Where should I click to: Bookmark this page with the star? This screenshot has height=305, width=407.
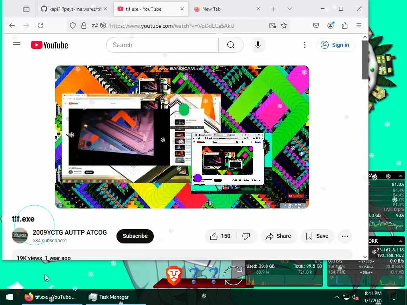(x=284, y=25)
